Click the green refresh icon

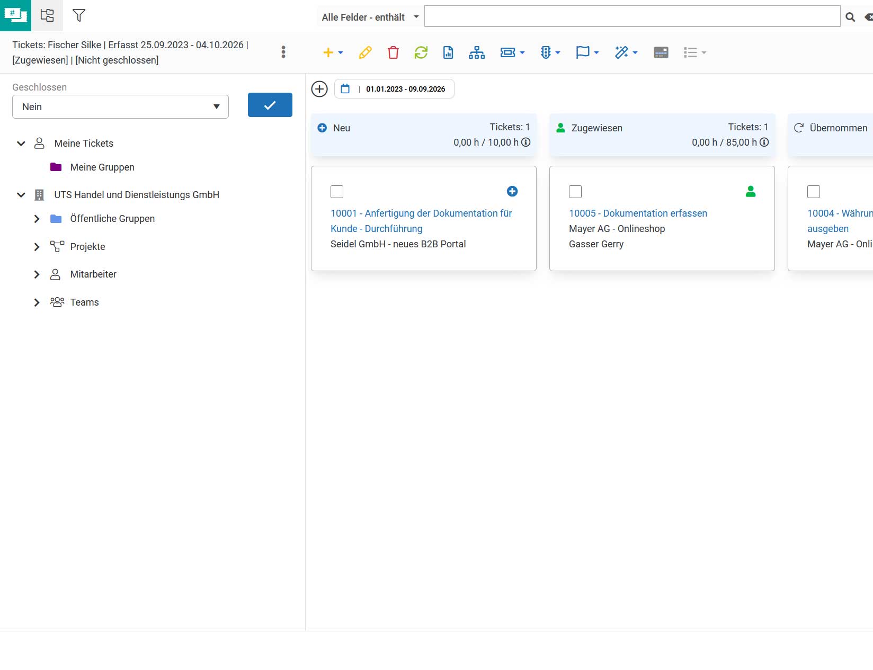(421, 52)
